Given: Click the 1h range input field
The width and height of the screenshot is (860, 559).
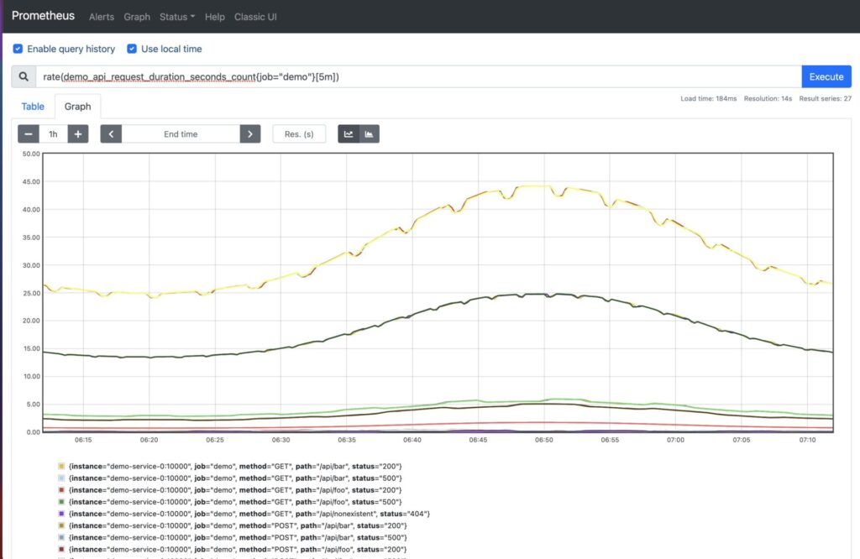Looking at the screenshot, I should 53,133.
